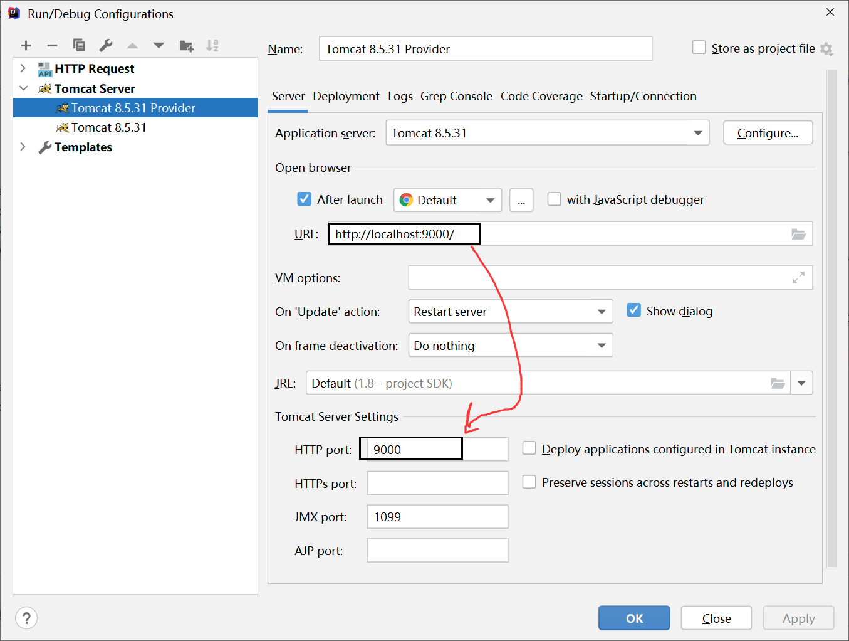849x641 pixels.
Task: Uncheck the After launch checkbox
Action: [304, 199]
